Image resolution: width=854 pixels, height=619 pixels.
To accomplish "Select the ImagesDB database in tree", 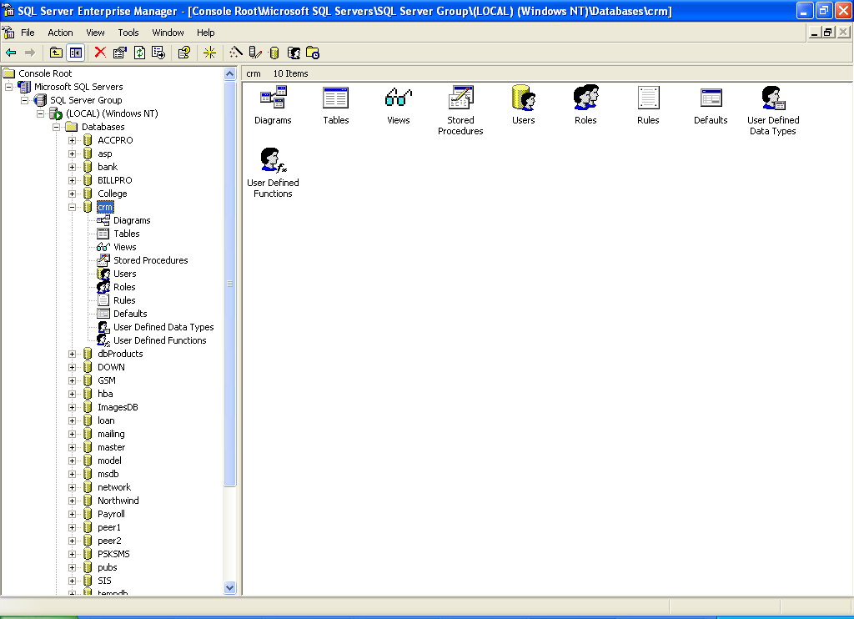I will click(x=118, y=407).
